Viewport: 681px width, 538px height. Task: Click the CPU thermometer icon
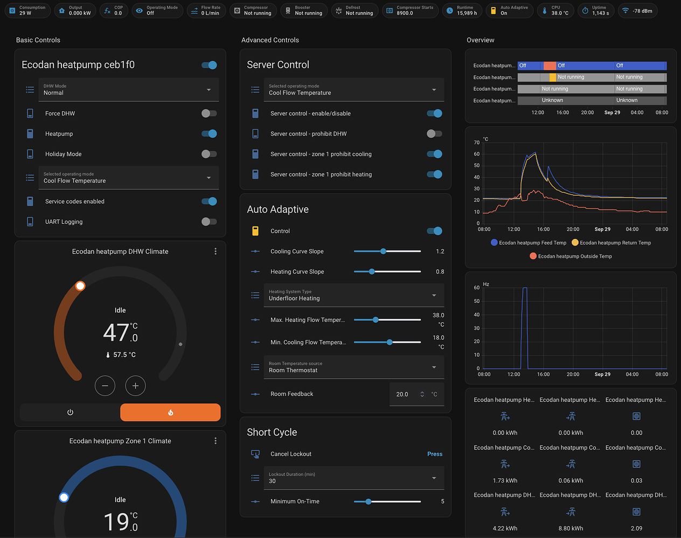[x=544, y=11]
